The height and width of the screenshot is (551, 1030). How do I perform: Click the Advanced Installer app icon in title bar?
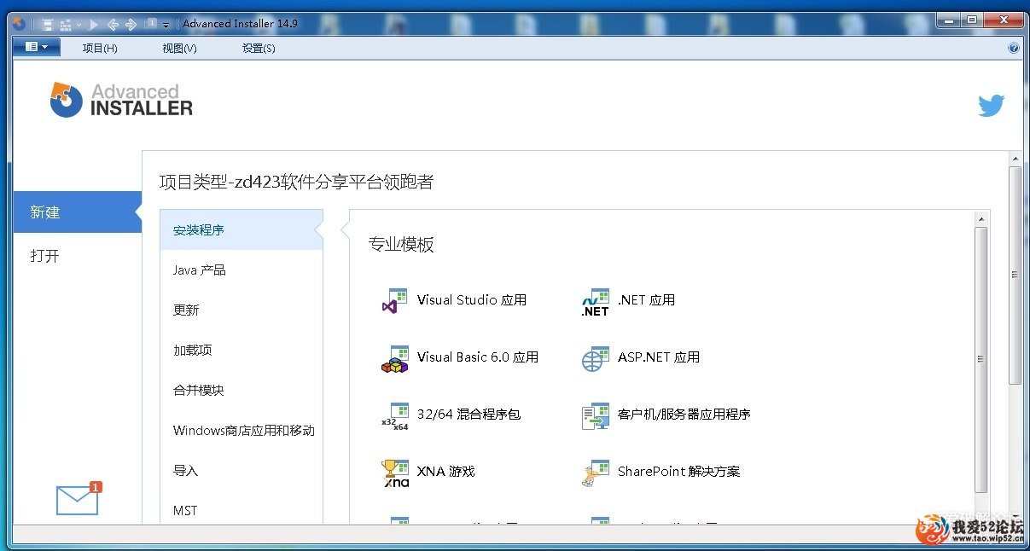20,24
